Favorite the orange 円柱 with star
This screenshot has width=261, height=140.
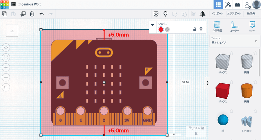point(255,82)
